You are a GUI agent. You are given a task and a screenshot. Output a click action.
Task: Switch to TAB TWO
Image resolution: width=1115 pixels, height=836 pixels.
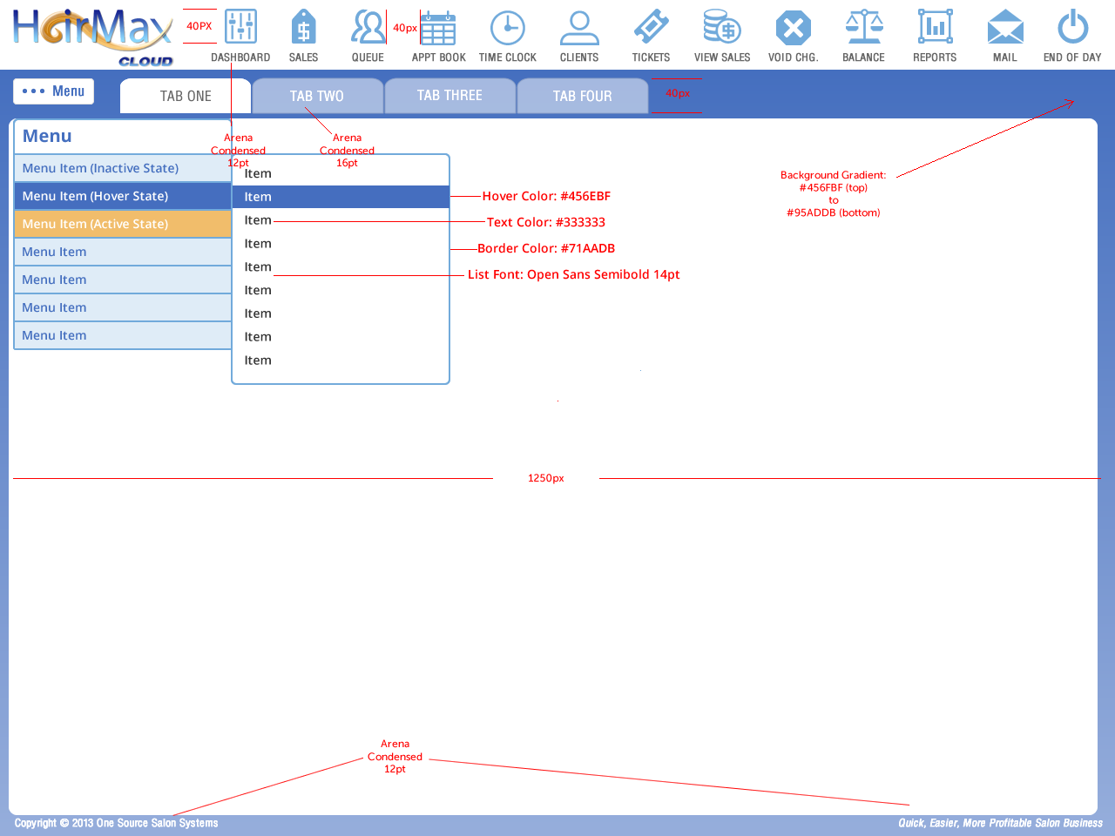point(317,96)
